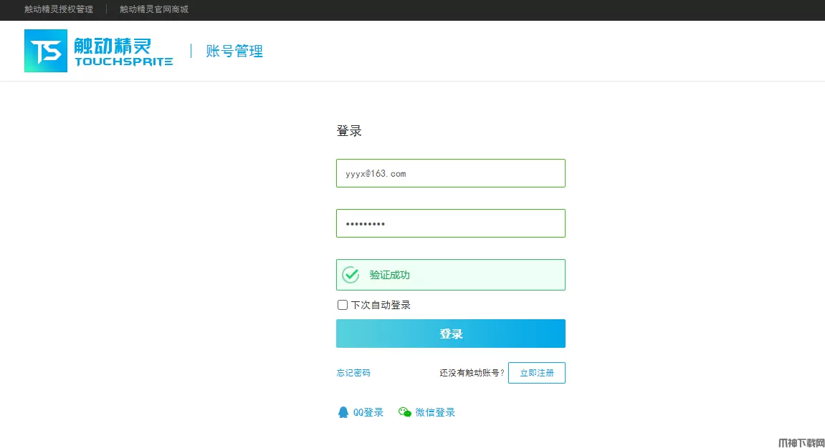Click the 下次自动登录 label text
Image resolution: width=825 pixels, height=448 pixels.
(381, 305)
